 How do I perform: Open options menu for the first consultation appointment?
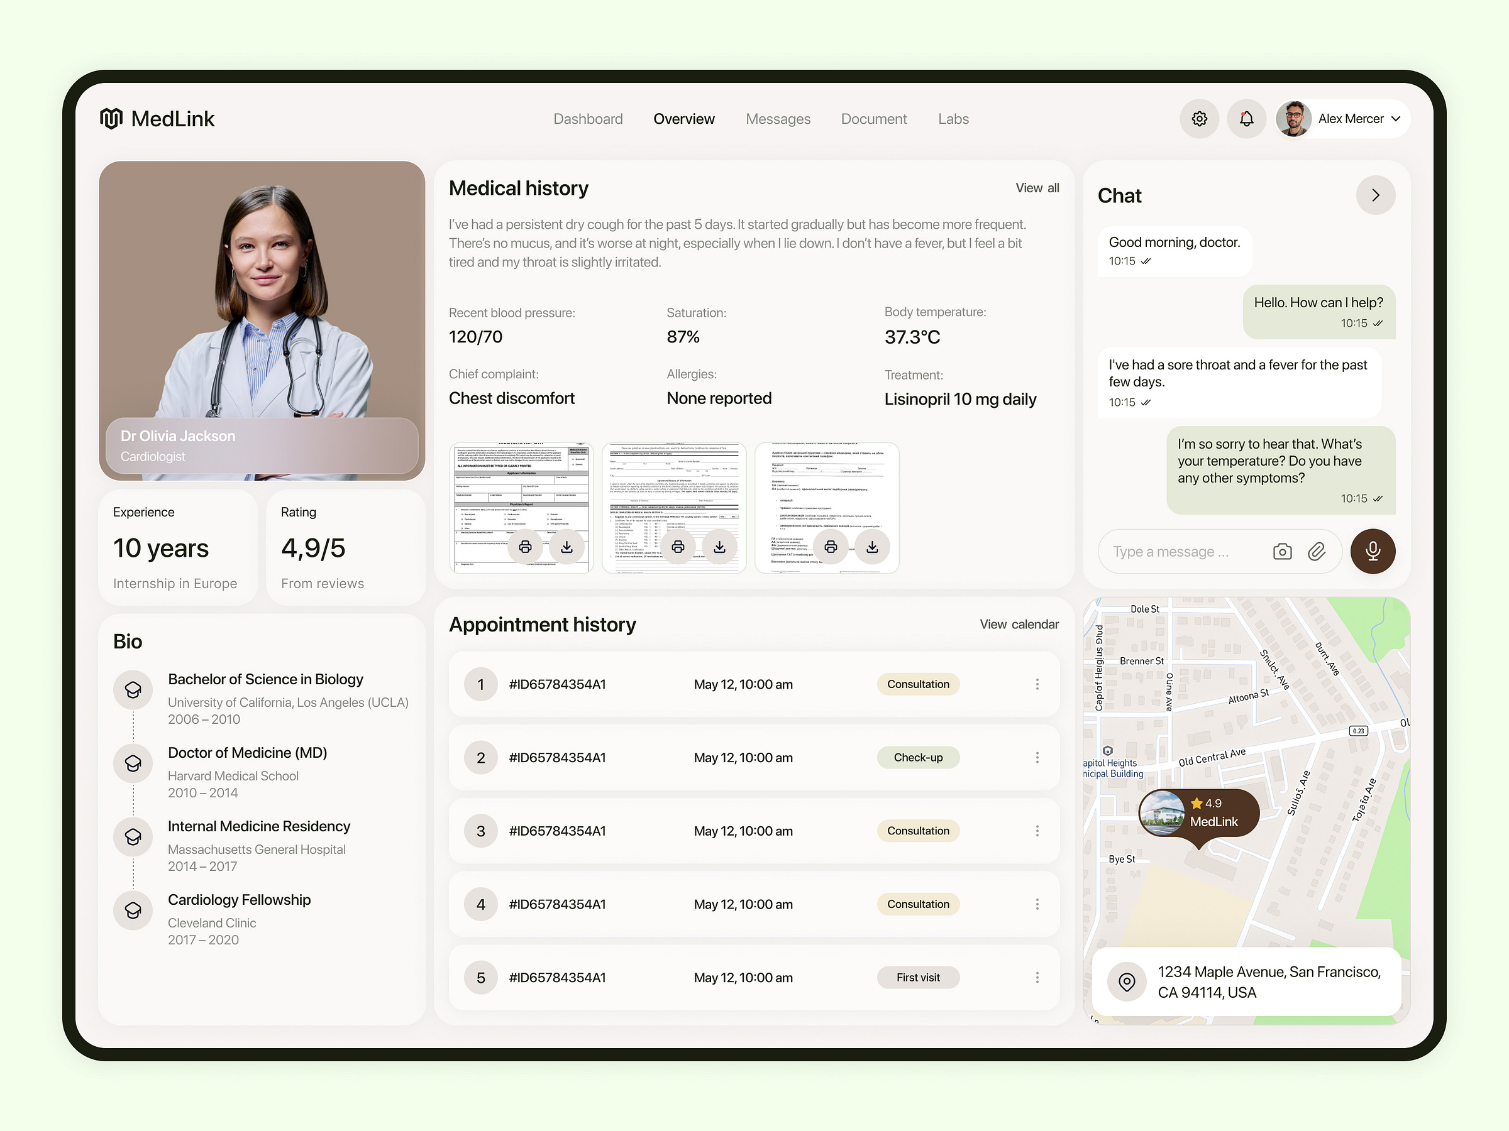(1037, 684)
